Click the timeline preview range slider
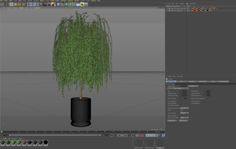Screen dimensions: 236x149 coord(55,135)
